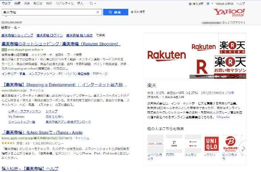Open 楽天市場アプリ新規ダウンロード sitelink
This screenshot has height=172, width=261.
click(x=68, y=122)
